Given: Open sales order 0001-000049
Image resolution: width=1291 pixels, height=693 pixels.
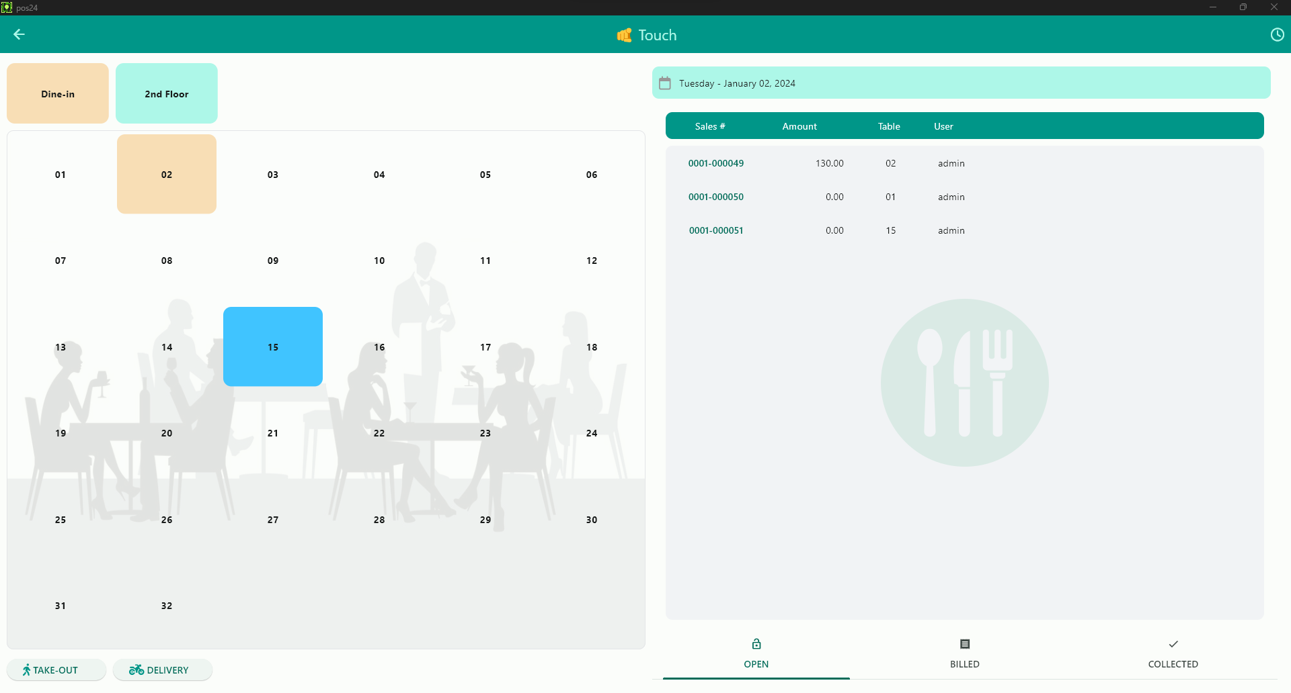Looking at the screenshot, I should click(716, 163).
